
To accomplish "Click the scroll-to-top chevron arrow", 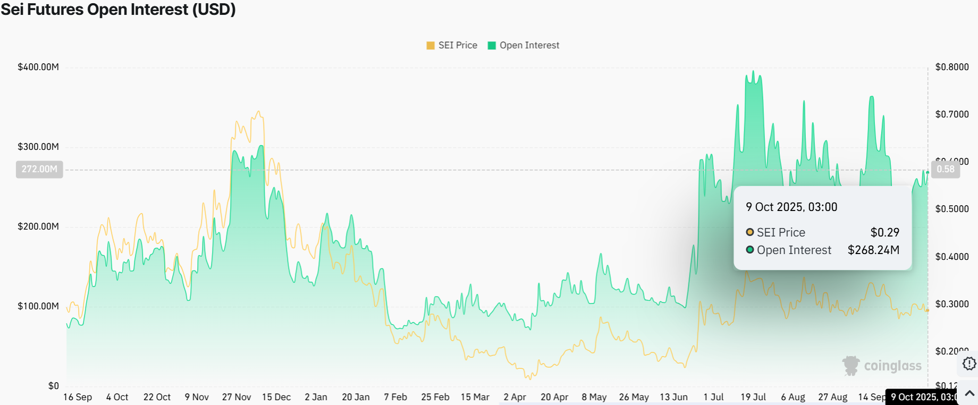I will [x=969, y=393].
